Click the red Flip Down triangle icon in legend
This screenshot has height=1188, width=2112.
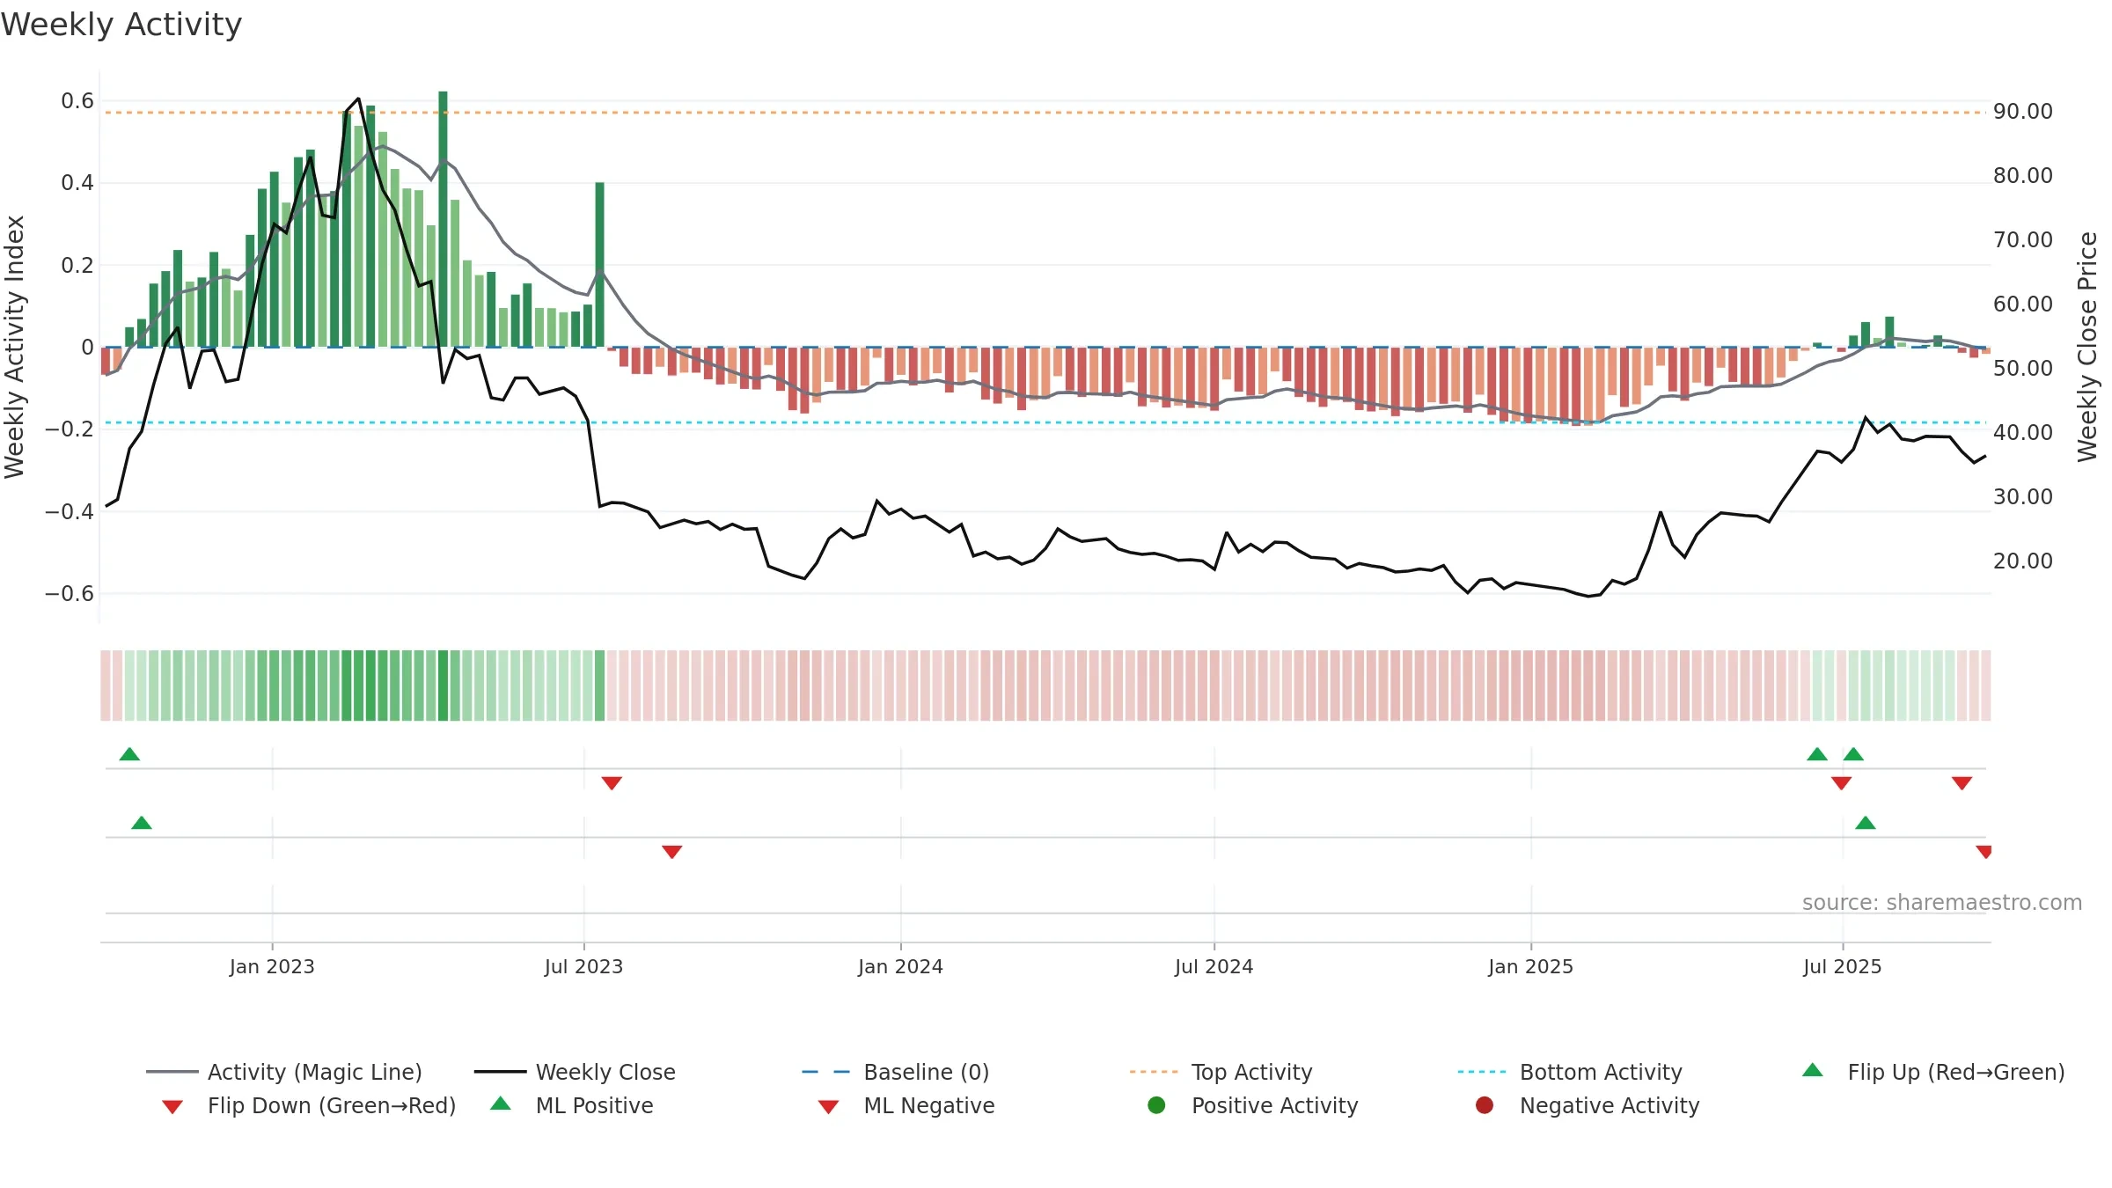(172, 1107)
